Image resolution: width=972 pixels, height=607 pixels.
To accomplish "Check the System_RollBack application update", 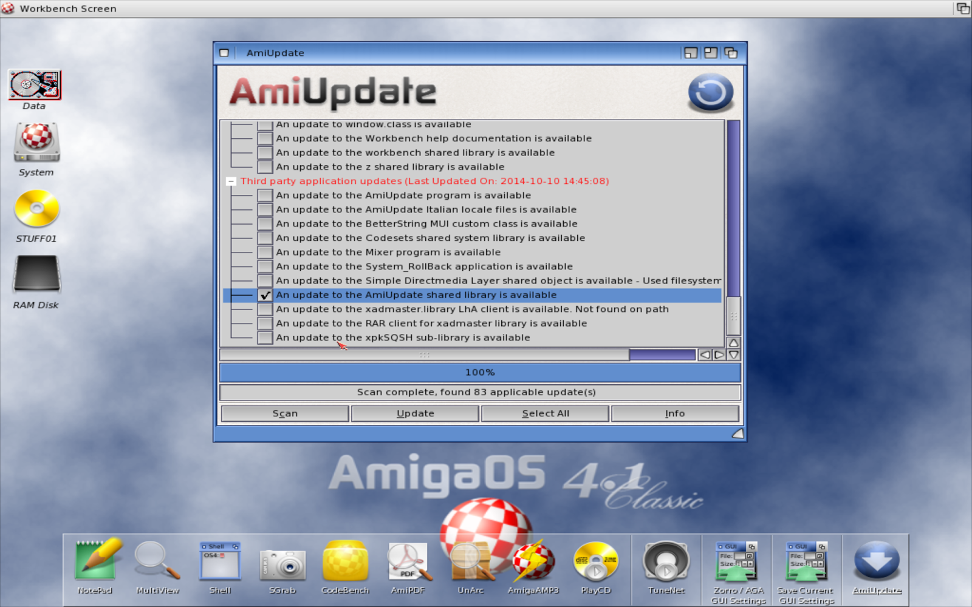I will pyautogui.click(x=265, y=266).
